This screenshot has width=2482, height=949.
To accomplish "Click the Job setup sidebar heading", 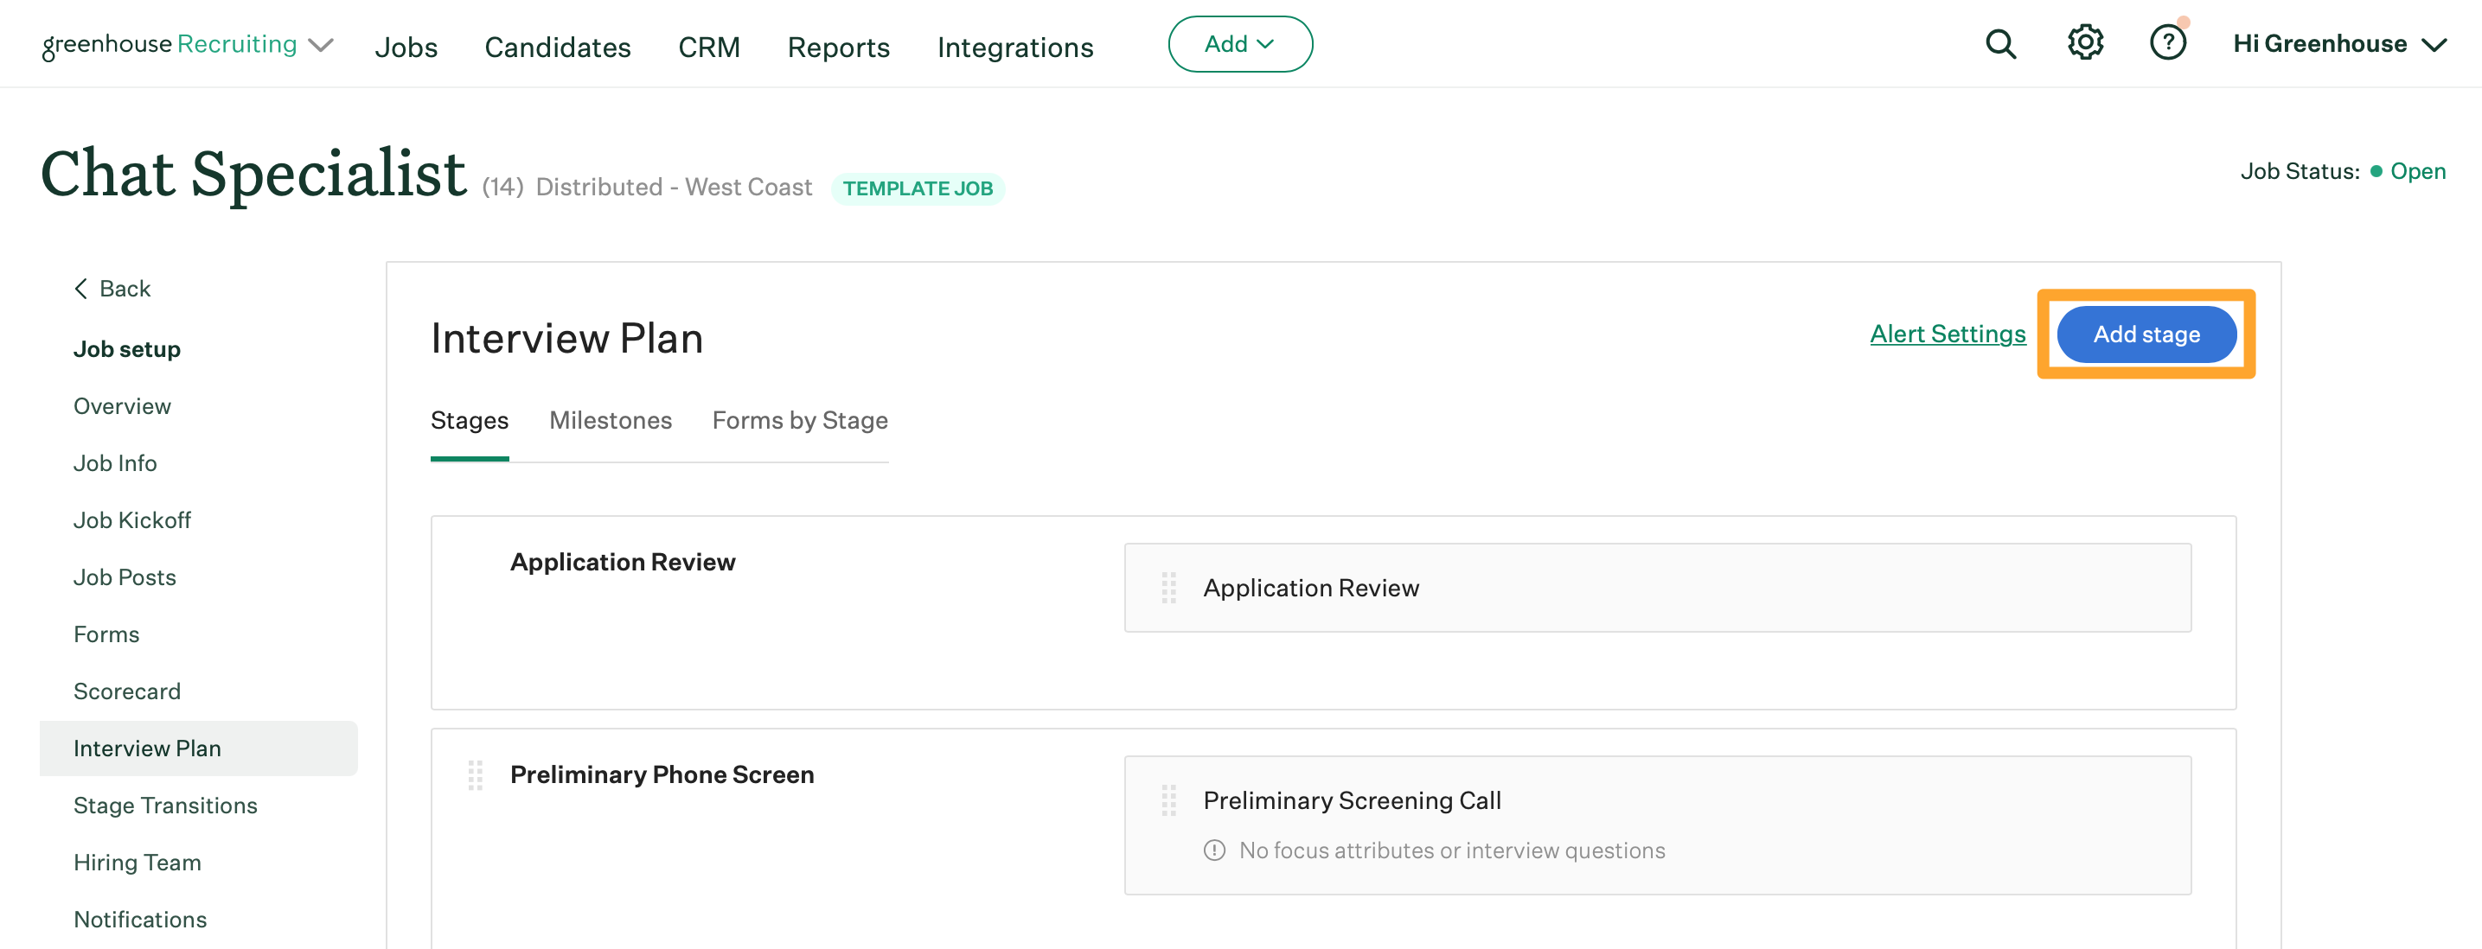I will 127,349.
